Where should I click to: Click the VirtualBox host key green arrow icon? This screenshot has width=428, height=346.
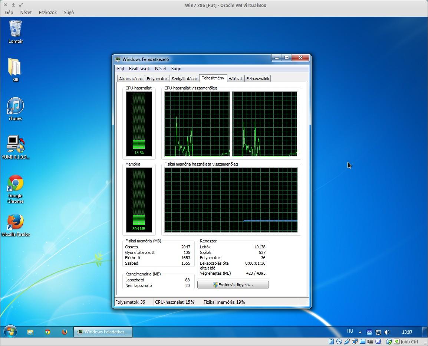tap(396, 341)
